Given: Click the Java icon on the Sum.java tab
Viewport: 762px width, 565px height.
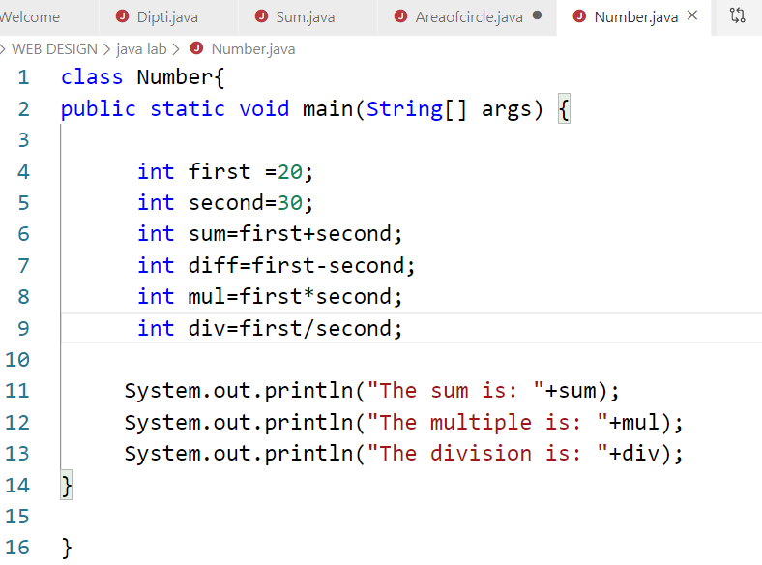Looking at the screenshot, I should pyautogui.click(x=261, y=16).
